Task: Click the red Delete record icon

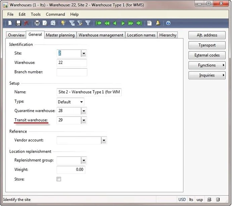Action: (26, 23)
